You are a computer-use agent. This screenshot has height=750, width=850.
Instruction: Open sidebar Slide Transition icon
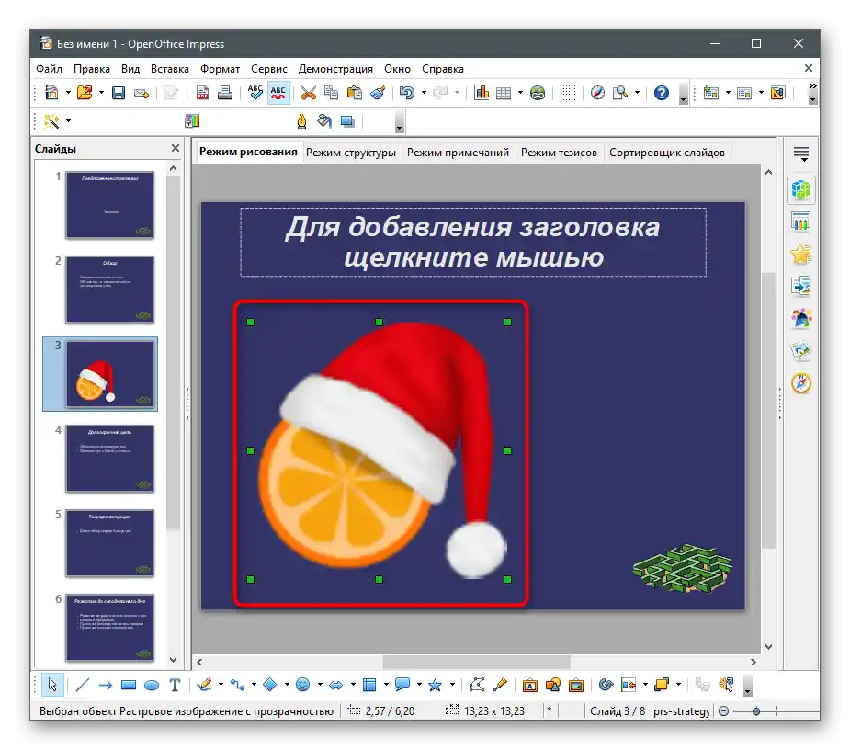click(x=800, y=286)
